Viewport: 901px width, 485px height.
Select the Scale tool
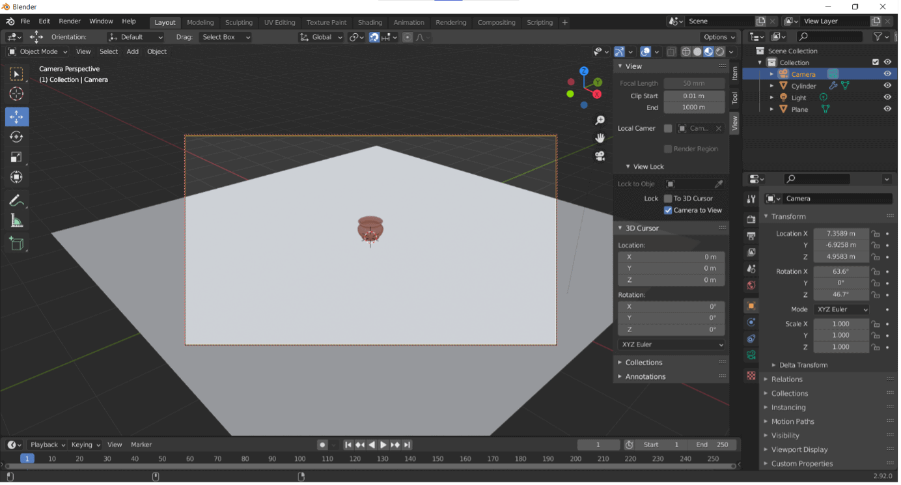pyautogui.click(x=17, y=158)
